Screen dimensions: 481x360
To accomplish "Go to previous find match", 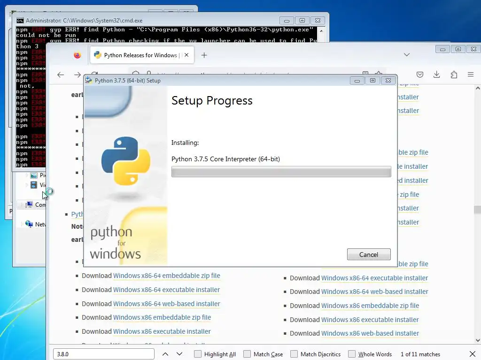I will (165, 354).
